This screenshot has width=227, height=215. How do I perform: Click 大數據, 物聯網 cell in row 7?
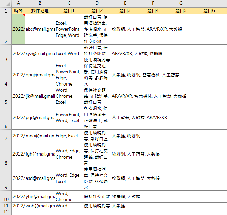(125, 136)
